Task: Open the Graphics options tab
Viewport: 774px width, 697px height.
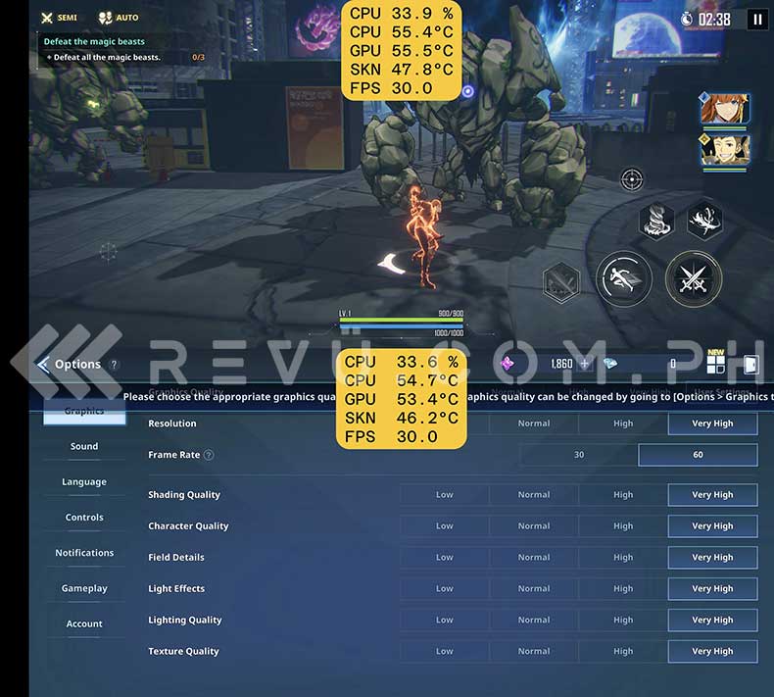Action: [84, 411]
